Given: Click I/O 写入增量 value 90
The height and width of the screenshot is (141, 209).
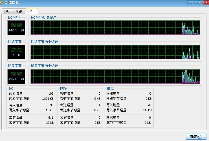Looking at the screenshot, I should (52, 105).
